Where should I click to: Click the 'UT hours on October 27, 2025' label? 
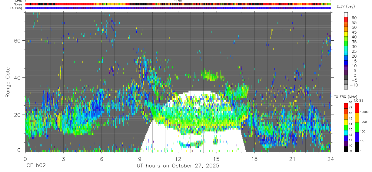click(178, 166)
